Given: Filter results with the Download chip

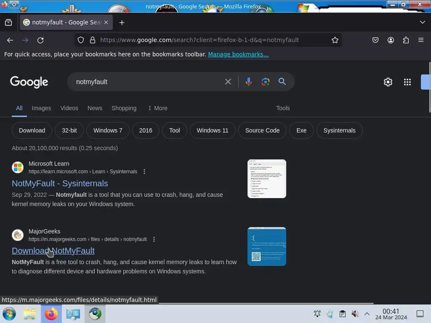Looking at the screenshot, I should [x=32, y=130].
